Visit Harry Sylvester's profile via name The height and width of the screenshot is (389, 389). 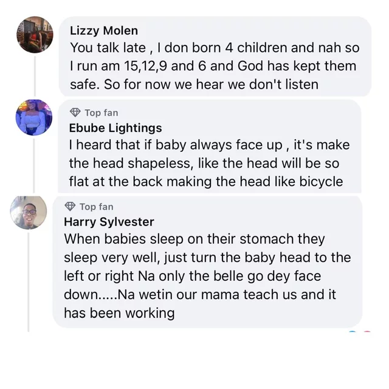[x=109, y=222]
